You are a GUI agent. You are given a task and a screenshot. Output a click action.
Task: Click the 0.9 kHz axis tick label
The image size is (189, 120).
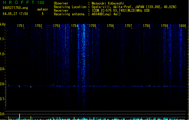click(x=2, y=69)
